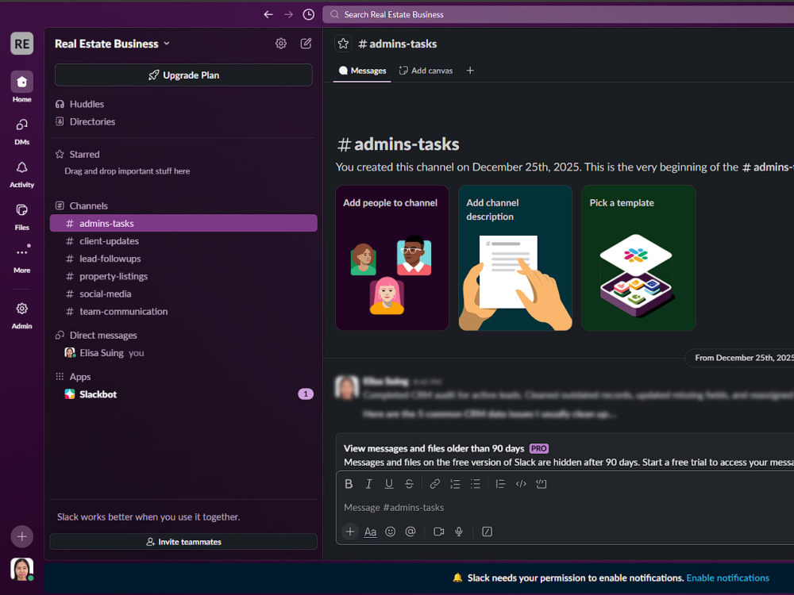
Task: Open the emoji picker
Action: tap(391, 532)
